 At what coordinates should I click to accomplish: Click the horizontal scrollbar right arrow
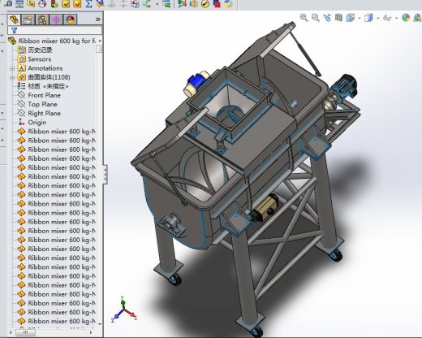pos(91,332)
